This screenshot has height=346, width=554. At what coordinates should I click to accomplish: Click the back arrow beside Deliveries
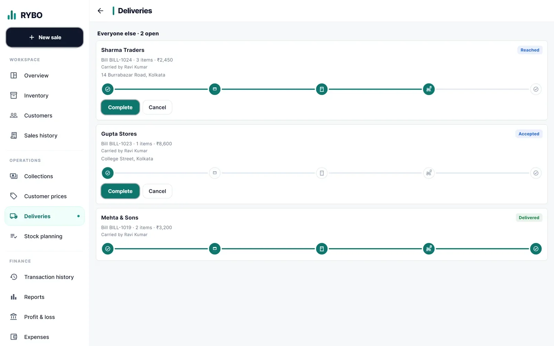tap(100, 11)
